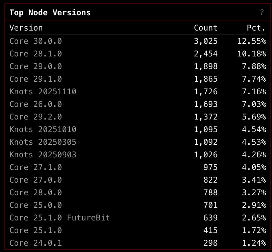Click the count value 1,693
The image size is (272, 252).
205,104
